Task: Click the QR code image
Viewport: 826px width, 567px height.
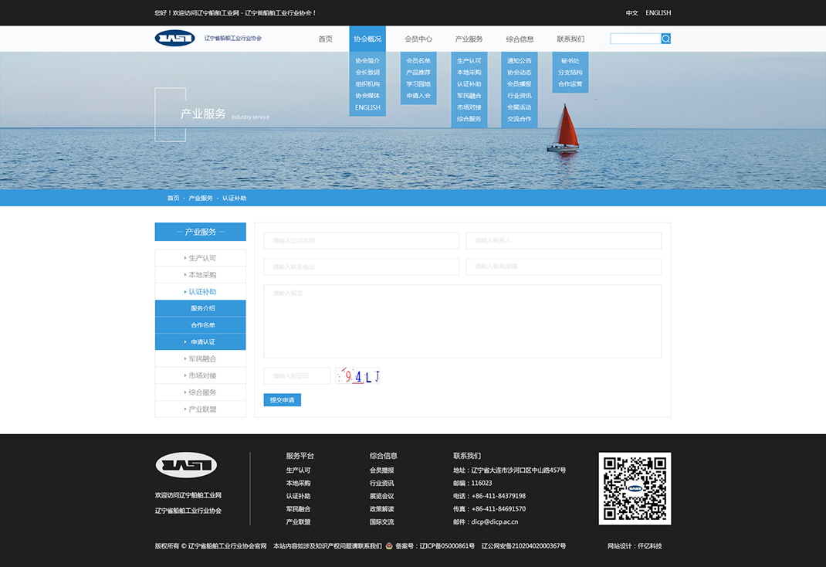Action: [x=635, y=489]
